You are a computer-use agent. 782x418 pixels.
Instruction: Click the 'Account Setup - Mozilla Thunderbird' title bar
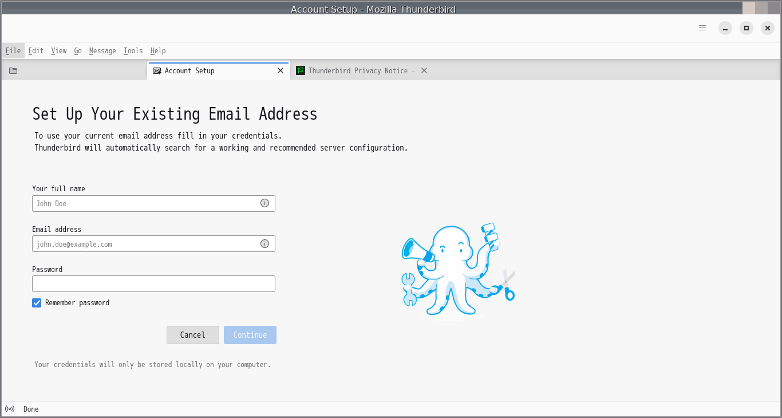coord(373,9)
